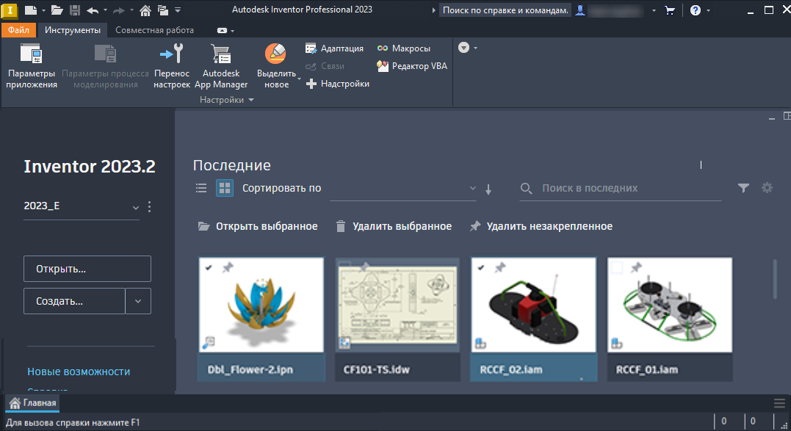Open the RCCF_02.iam assembly thumbnail
791x431 pixels.
(x=534, y=305)
